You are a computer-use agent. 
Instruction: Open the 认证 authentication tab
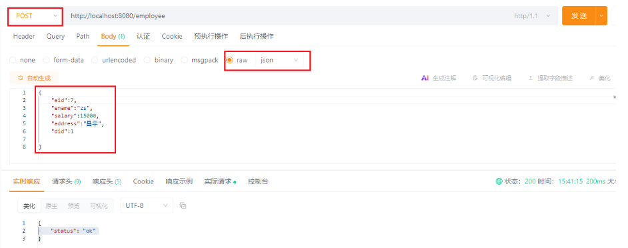pyautogui.click(x=143, y=37)
